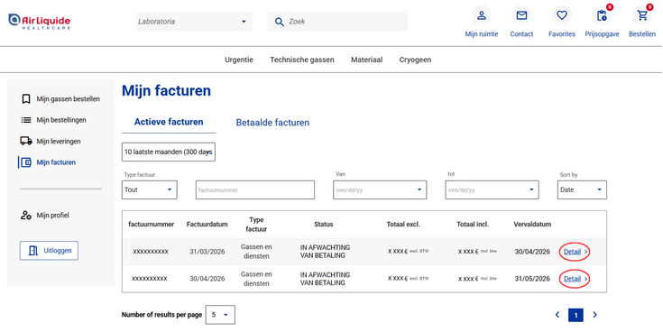The height and width of the screenshot is (332, 663).
Task: Click the Vervaldatum column header
Action: [x=532, y=224]
